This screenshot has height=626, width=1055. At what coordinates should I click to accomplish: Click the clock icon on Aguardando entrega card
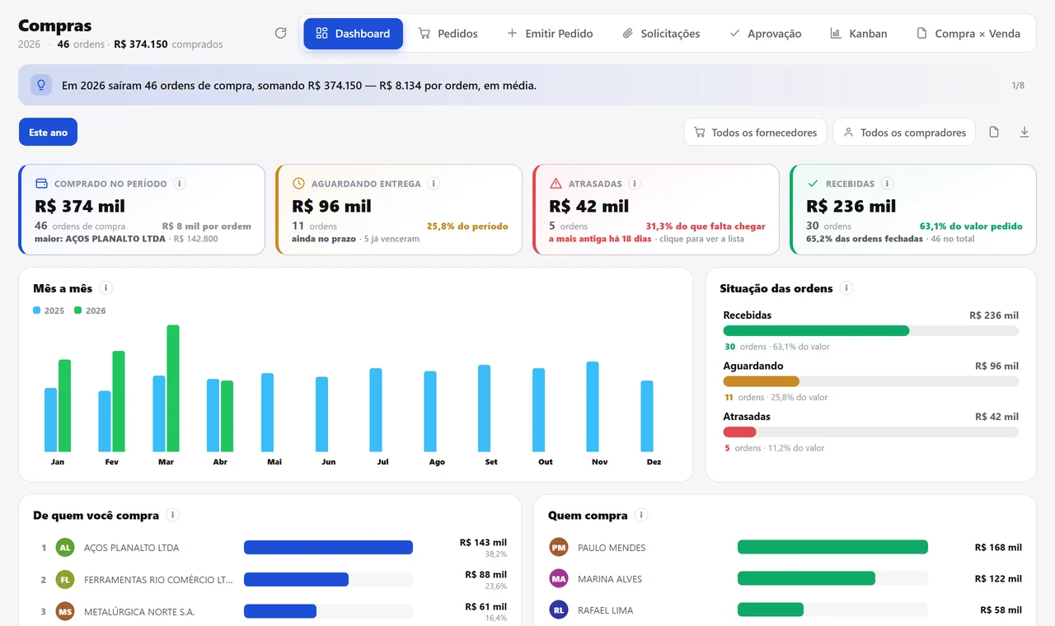click(x=298, y=184)
